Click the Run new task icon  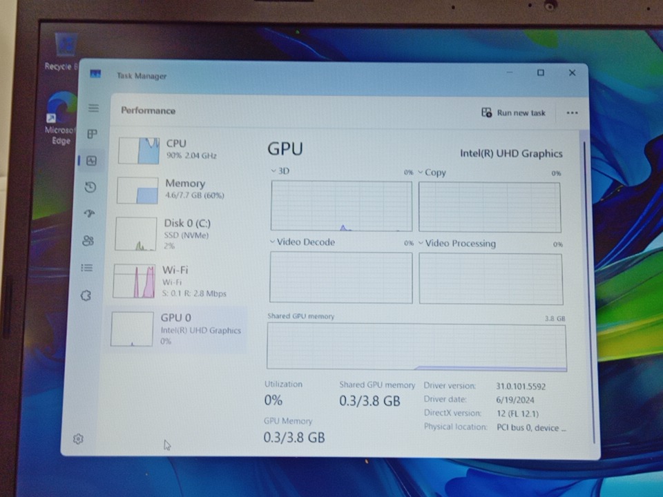(487, 113)
